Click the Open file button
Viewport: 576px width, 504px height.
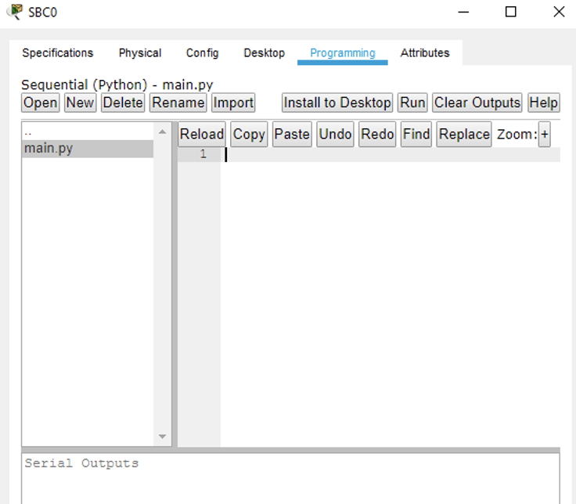coord(40,103)
